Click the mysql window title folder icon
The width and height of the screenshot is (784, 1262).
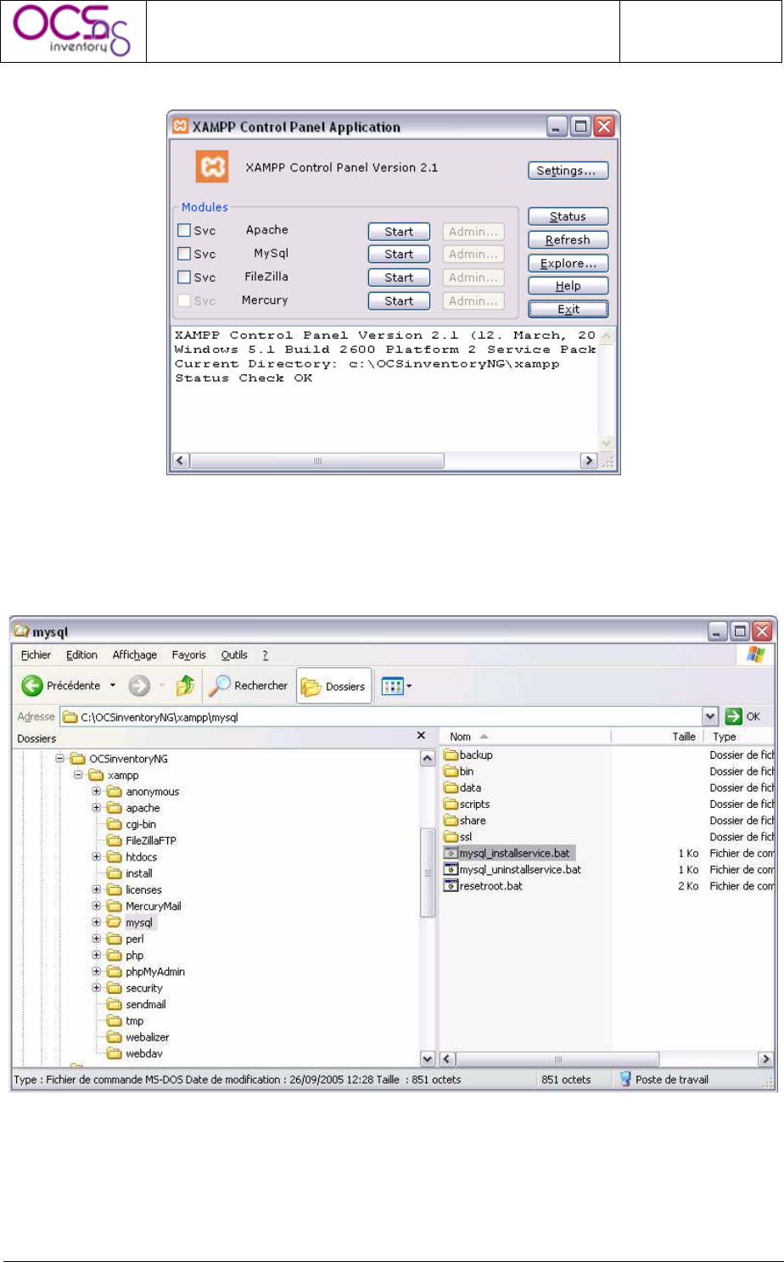pyautogui.click(x=22, y=631)
